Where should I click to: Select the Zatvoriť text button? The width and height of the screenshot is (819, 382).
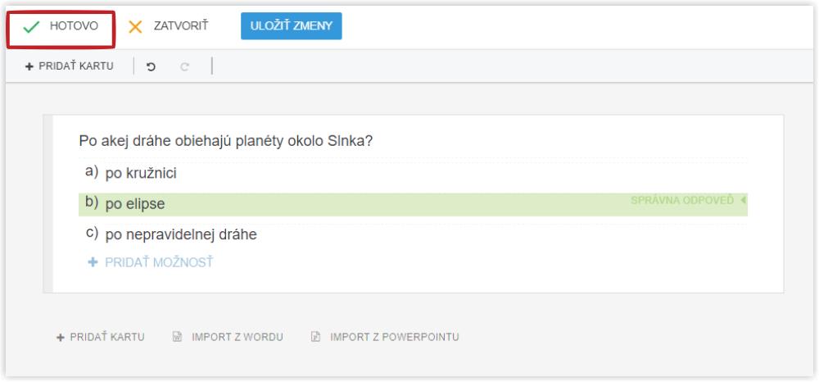click(180, 26)
